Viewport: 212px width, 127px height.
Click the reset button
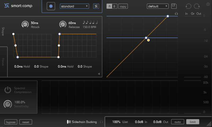(x=26, y=122)
